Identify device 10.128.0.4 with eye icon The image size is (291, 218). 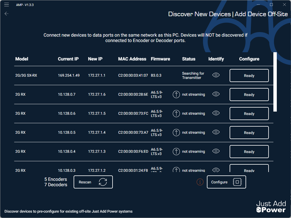(x=216, y=151)
